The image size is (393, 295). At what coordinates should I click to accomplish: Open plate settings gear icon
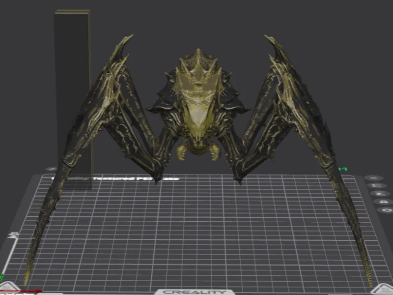point(386,210)
